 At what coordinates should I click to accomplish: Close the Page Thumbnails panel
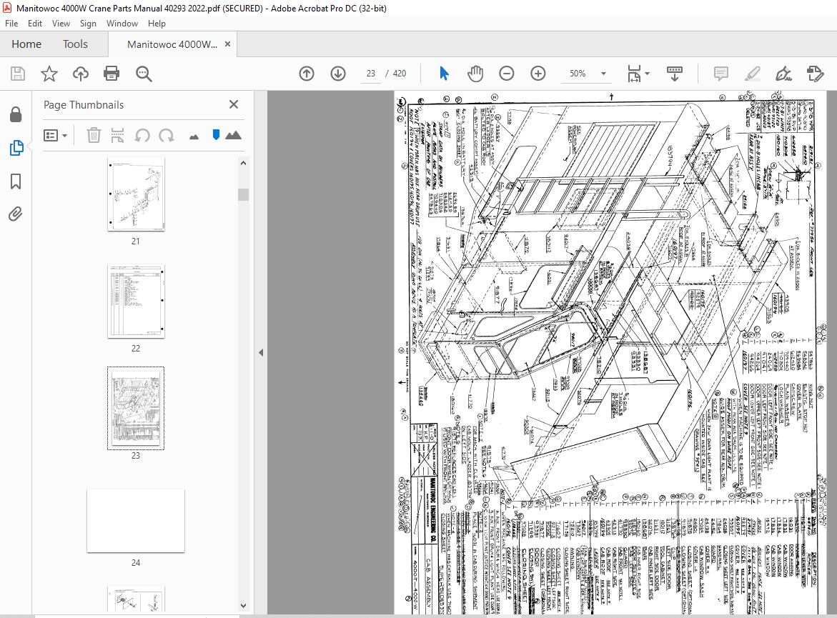233,104
